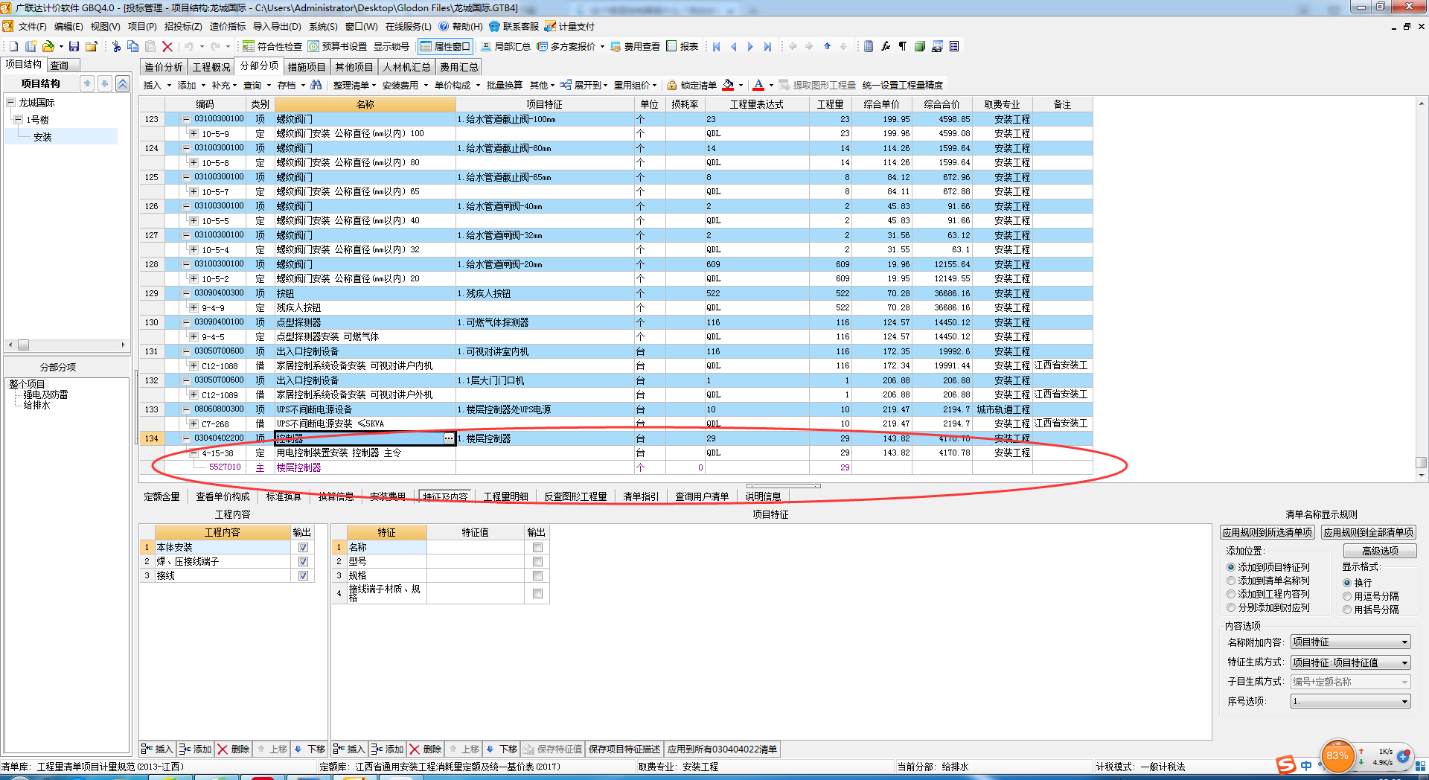1429x780 pixels.
Task: Click the fx formula icon
Action: pos(886,46)
